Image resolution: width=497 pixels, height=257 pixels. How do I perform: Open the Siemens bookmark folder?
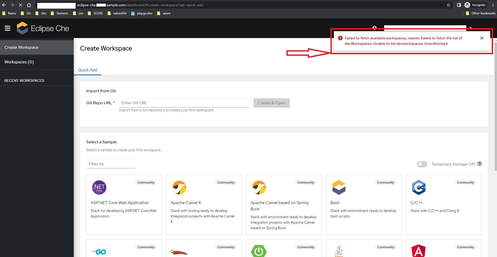[x=59, y=13]
